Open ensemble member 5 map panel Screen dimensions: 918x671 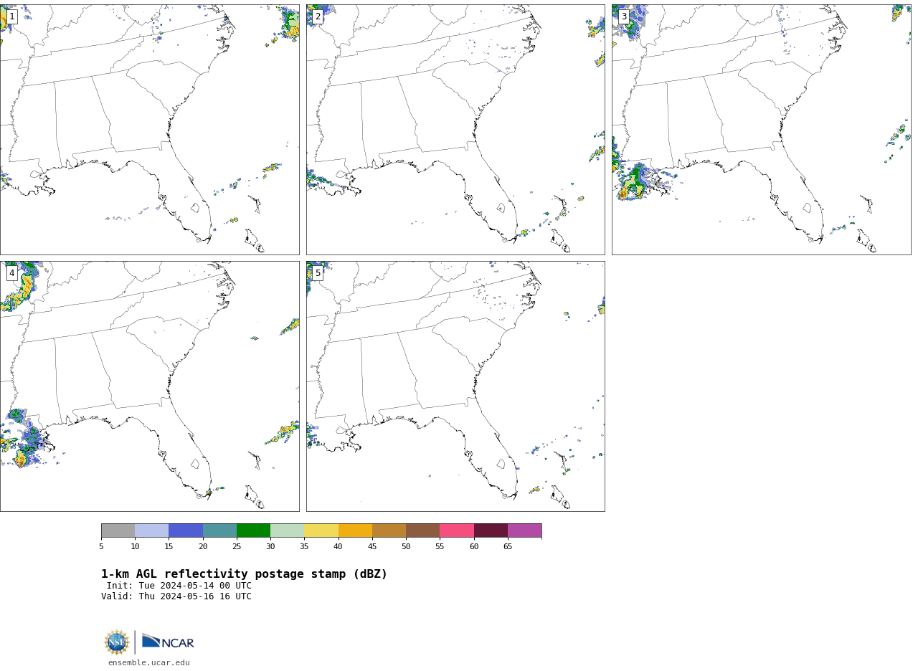click(x=455, y=386)
